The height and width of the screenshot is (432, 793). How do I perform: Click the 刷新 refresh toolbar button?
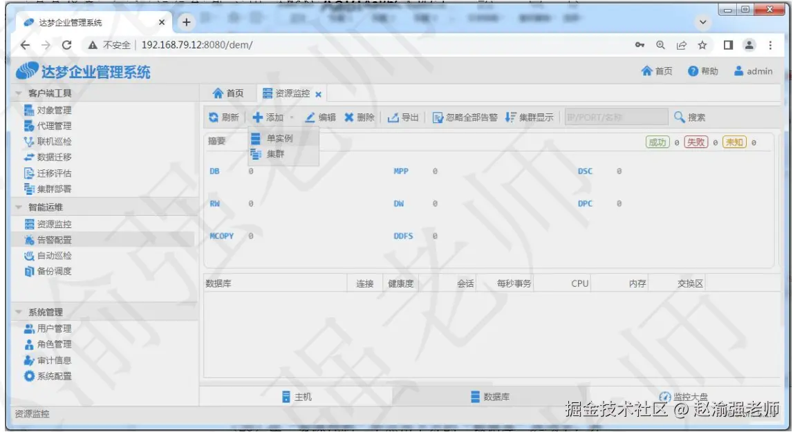(223, 118)
